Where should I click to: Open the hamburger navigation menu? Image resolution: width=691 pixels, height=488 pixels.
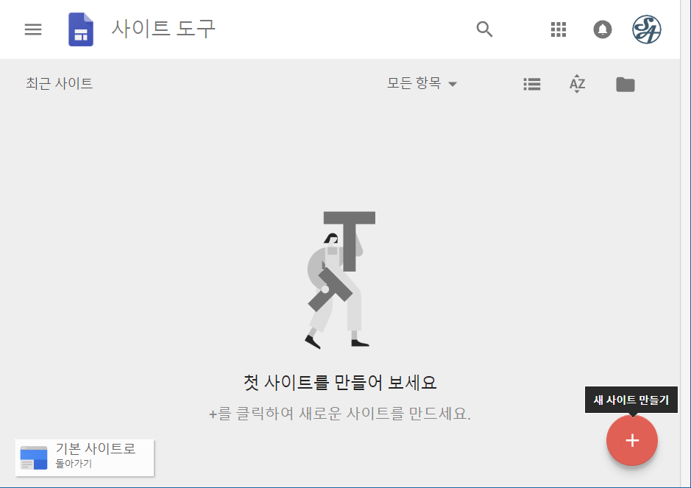click(x=32, y=29)
